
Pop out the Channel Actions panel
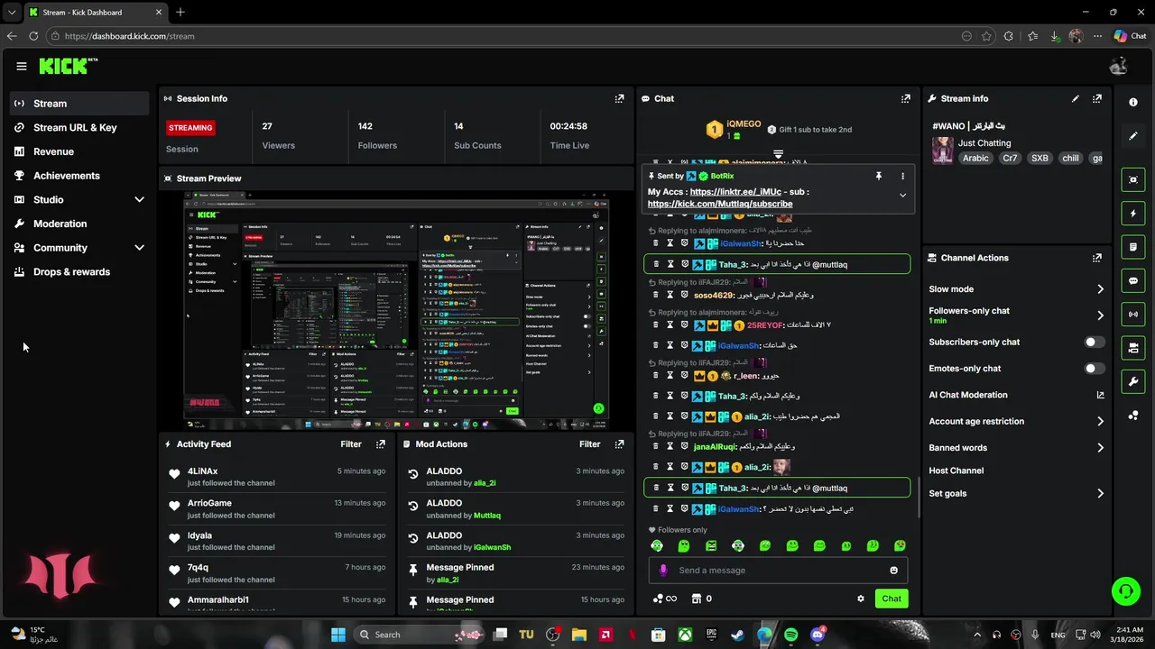[1097, 258]
